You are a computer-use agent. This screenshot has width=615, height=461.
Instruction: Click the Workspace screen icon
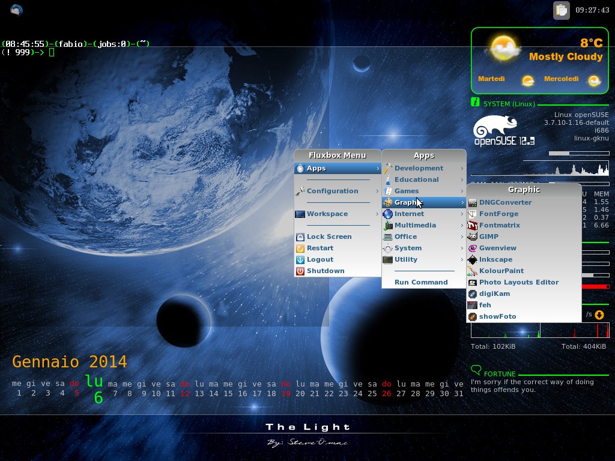(x=300, y=214)
